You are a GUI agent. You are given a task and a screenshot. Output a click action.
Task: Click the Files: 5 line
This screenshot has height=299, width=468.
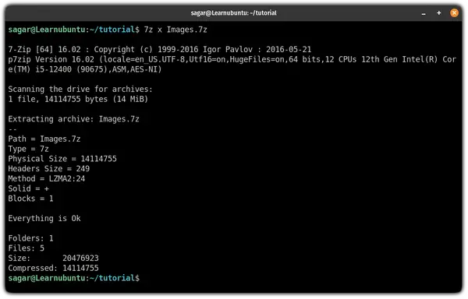(26, 248)
